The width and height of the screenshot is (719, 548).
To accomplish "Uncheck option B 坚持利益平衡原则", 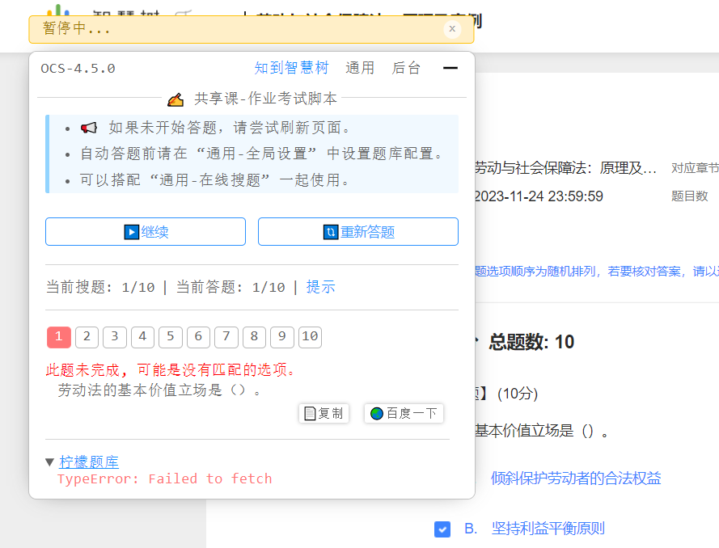I will [x=442, y=529].
